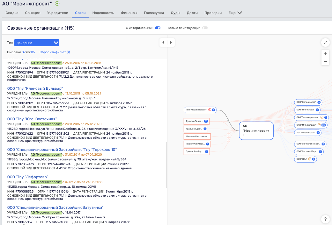Open Специализированный Застройщик "Тпу "Терехово 10" link
Image resolution: width=332 pixels, height=225 pixels.
(62, 150)
